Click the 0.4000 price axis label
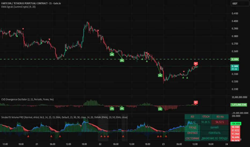This screenshot has width=250, height=147. [x=235, y=21]
